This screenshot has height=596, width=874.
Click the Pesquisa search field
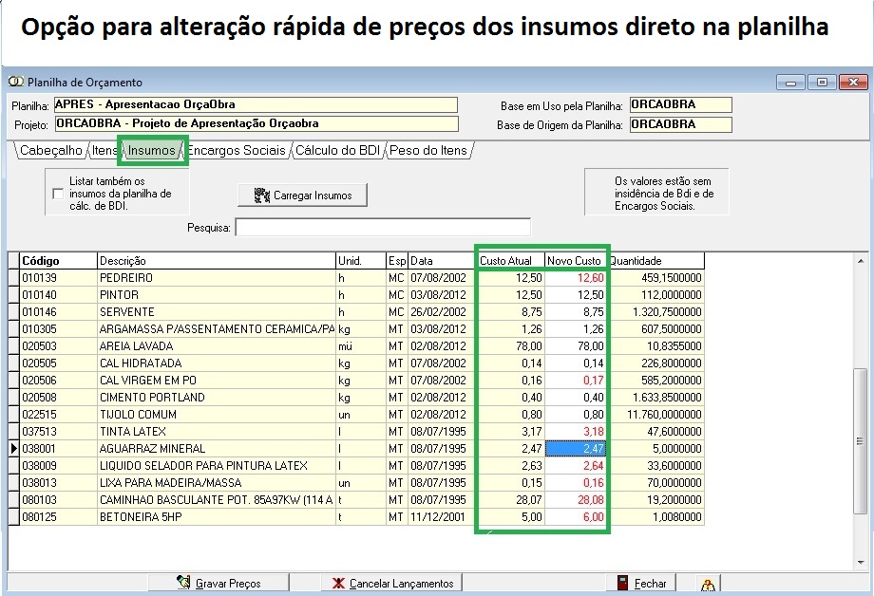point(382,227)
